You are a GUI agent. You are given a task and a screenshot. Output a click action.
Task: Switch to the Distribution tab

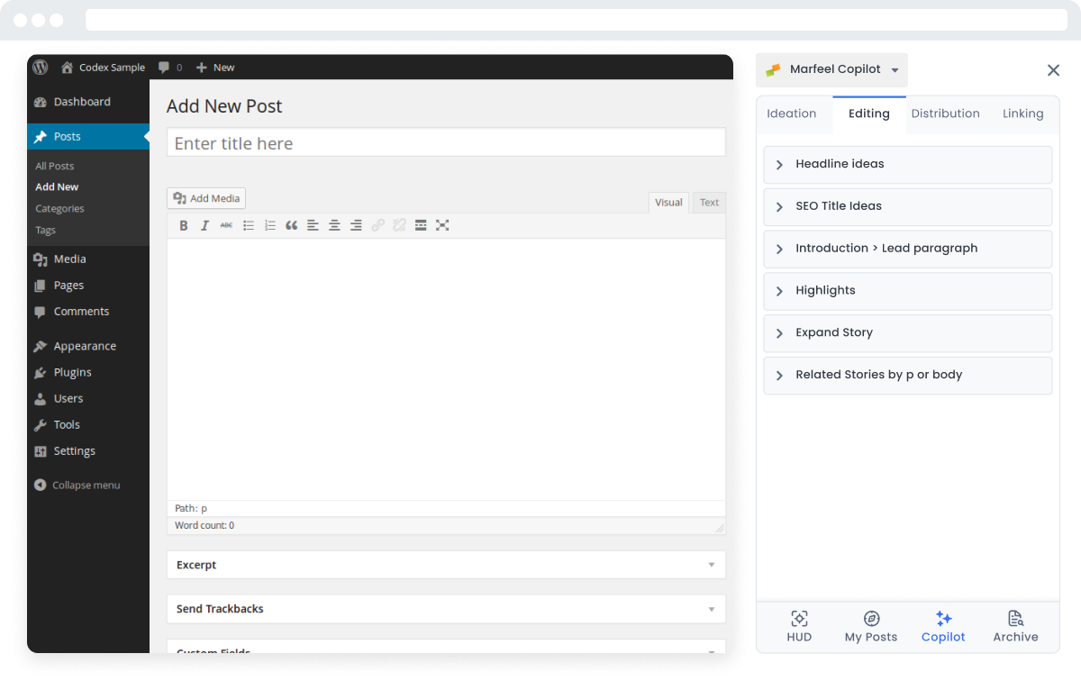pos(945,113)
